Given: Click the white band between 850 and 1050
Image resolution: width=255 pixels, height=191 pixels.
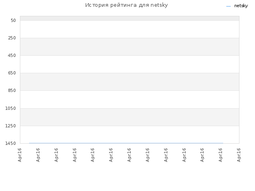Looking at the screenshot, I should (129, 99).
